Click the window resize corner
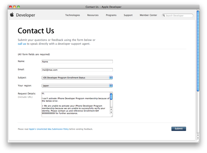Viewport: 207px width, 153px height. [198, 141]
